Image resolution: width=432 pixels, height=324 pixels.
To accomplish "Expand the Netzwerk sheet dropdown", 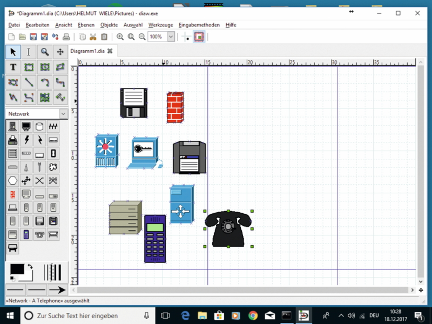I will 63,114.
